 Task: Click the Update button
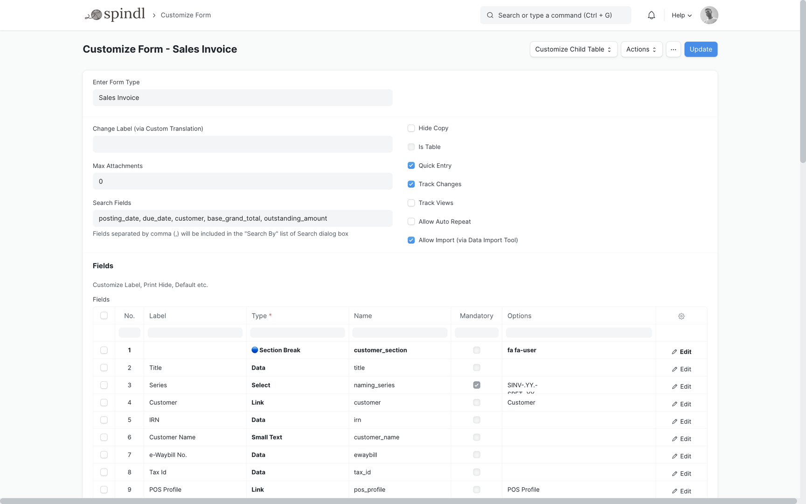tap(701, 49)
